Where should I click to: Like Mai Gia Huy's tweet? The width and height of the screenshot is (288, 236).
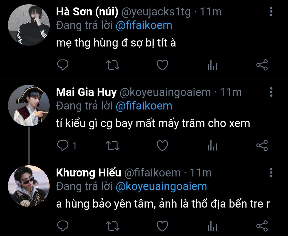pos(162,145)
